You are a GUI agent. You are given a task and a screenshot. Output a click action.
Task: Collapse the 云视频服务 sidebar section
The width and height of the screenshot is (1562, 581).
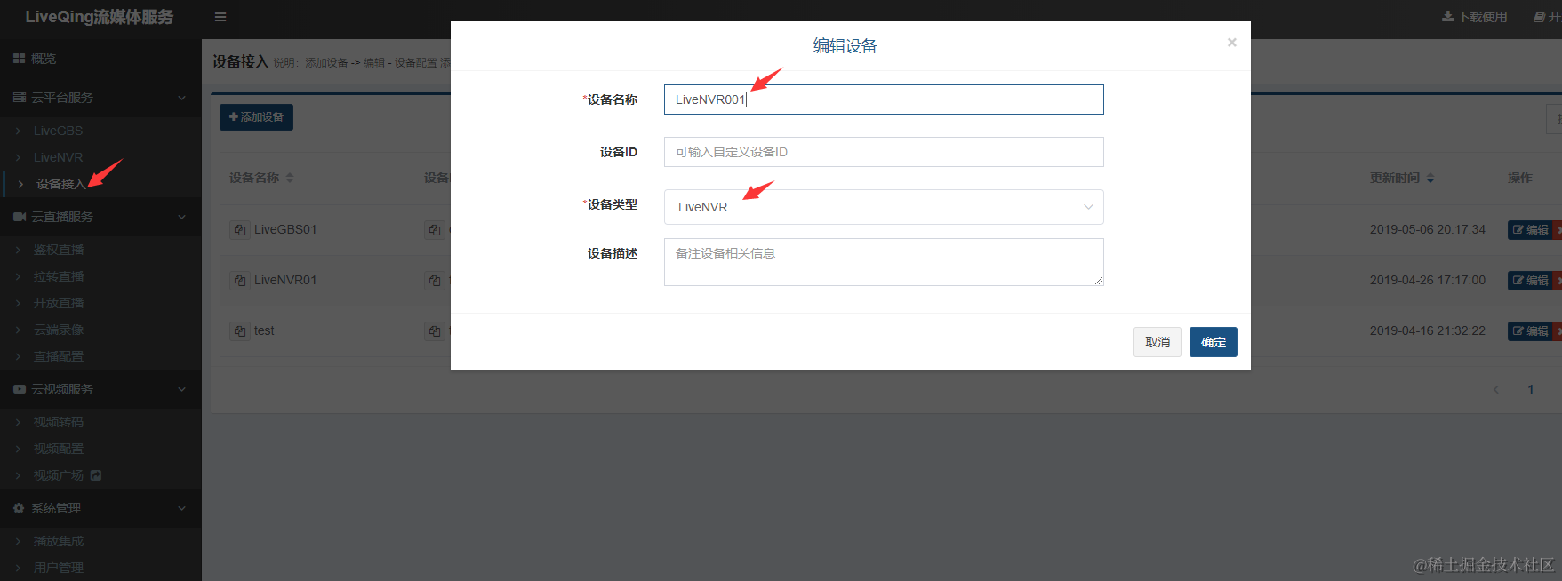[x=100, y=389]
